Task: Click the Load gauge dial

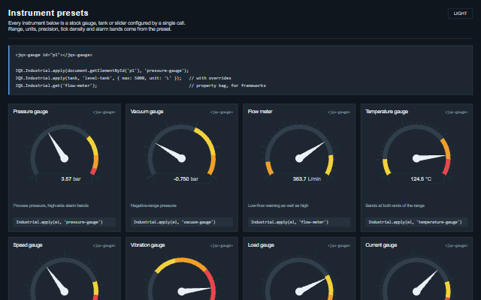Action: (299, 277)
